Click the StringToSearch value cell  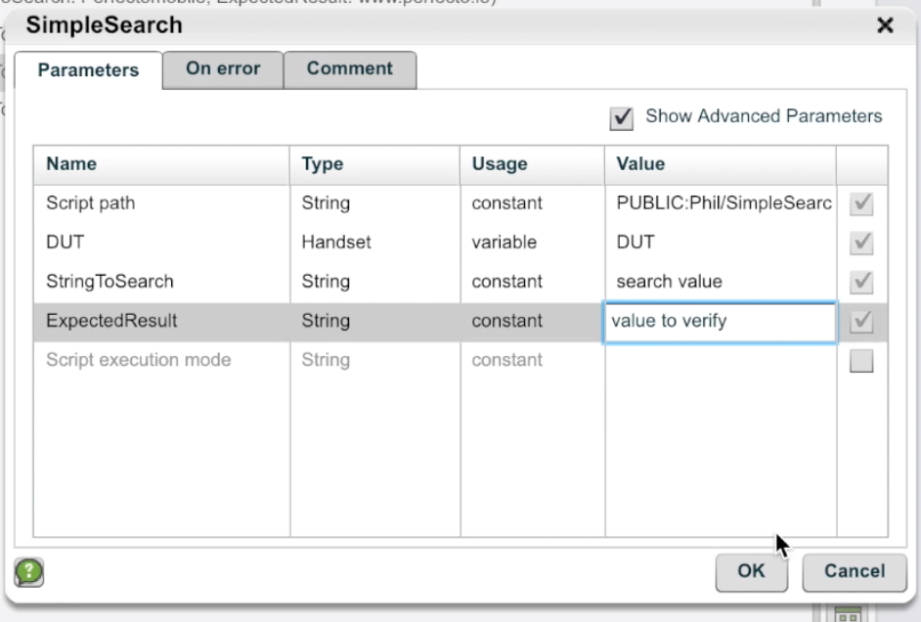coord(720,282)
